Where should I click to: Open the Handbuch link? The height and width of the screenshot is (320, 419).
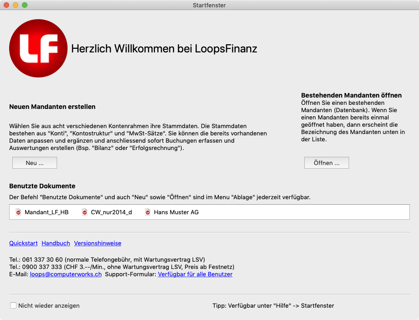tap(55, 243)
